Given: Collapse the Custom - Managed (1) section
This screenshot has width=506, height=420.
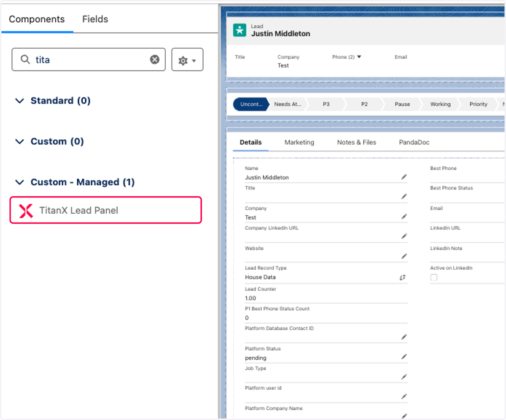Looking at the screenshot, I should [19, 182].
